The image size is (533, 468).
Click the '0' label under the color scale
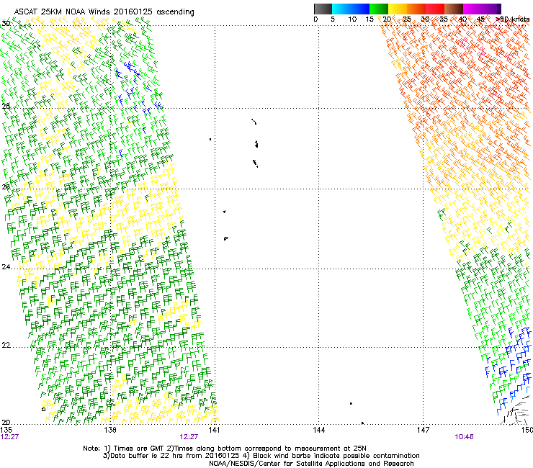pyautogui.click(x=315, y=19)
